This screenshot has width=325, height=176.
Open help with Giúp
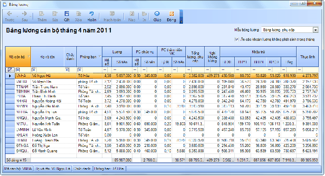[x=157, y=17]
